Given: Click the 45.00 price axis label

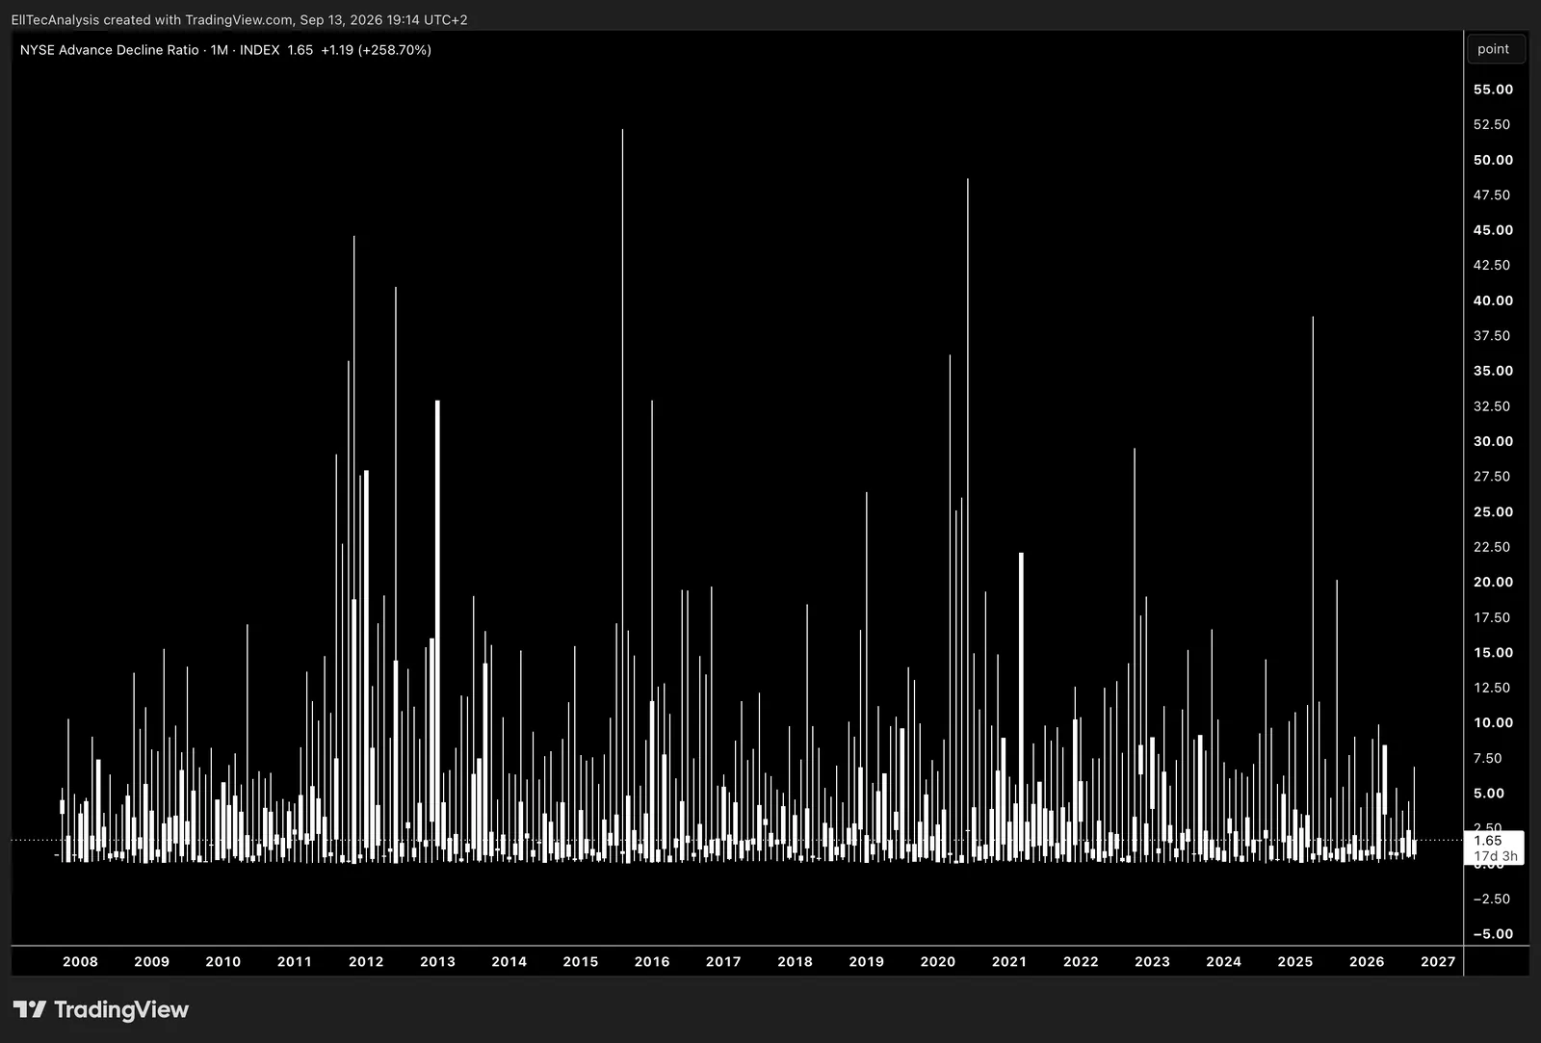Looking at the screenshot, I should (1493, 230).
